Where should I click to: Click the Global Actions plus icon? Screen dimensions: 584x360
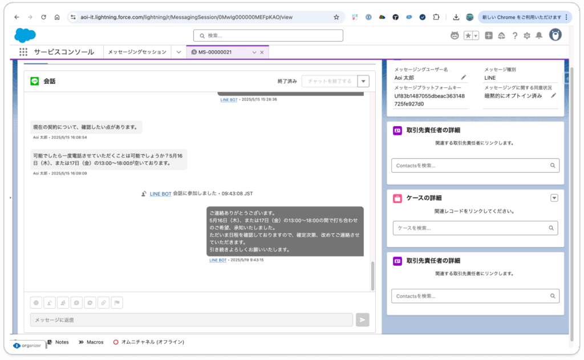489,36
